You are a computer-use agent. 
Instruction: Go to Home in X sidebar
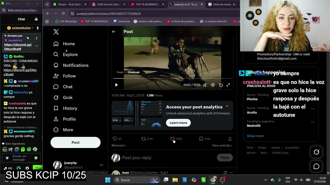tap(64, 44)
